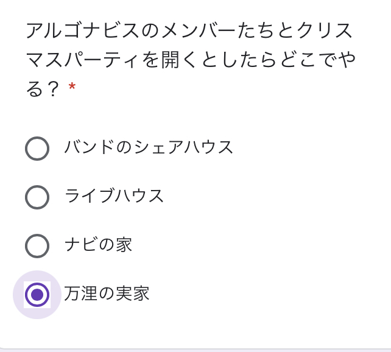Choose the ライブハウス radio circle
The height and width of the screenshot is (352, 391).
[37, 197]
